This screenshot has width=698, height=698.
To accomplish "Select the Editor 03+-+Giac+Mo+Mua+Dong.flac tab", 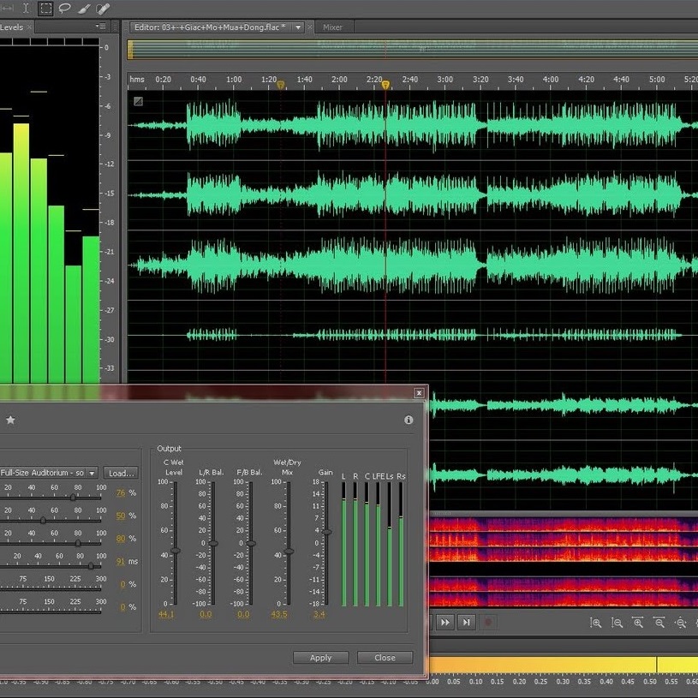I will pyautogui.click(x=210, y=27).
